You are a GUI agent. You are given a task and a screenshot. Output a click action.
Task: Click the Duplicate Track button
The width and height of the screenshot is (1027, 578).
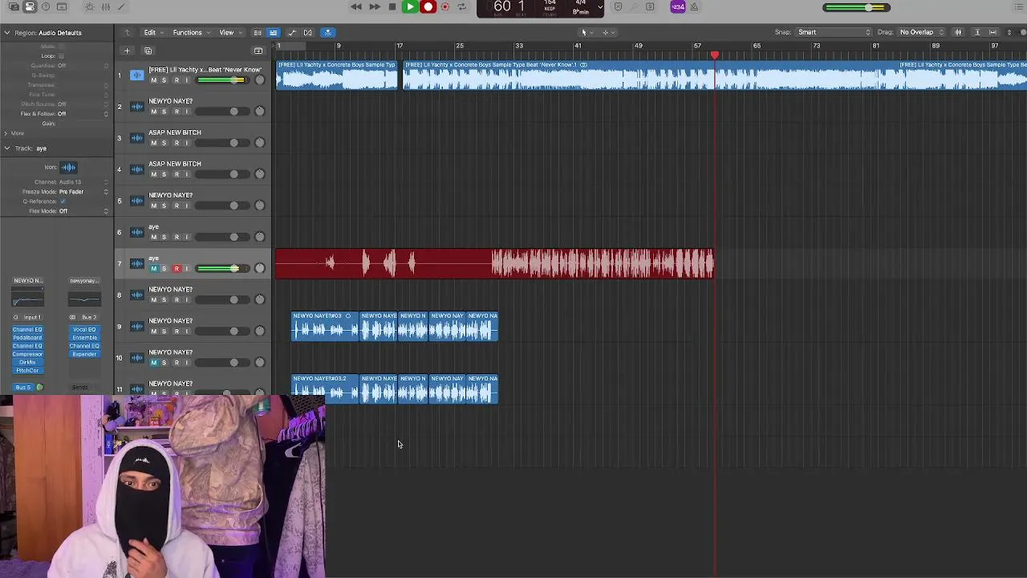click(x=148, y=51)
